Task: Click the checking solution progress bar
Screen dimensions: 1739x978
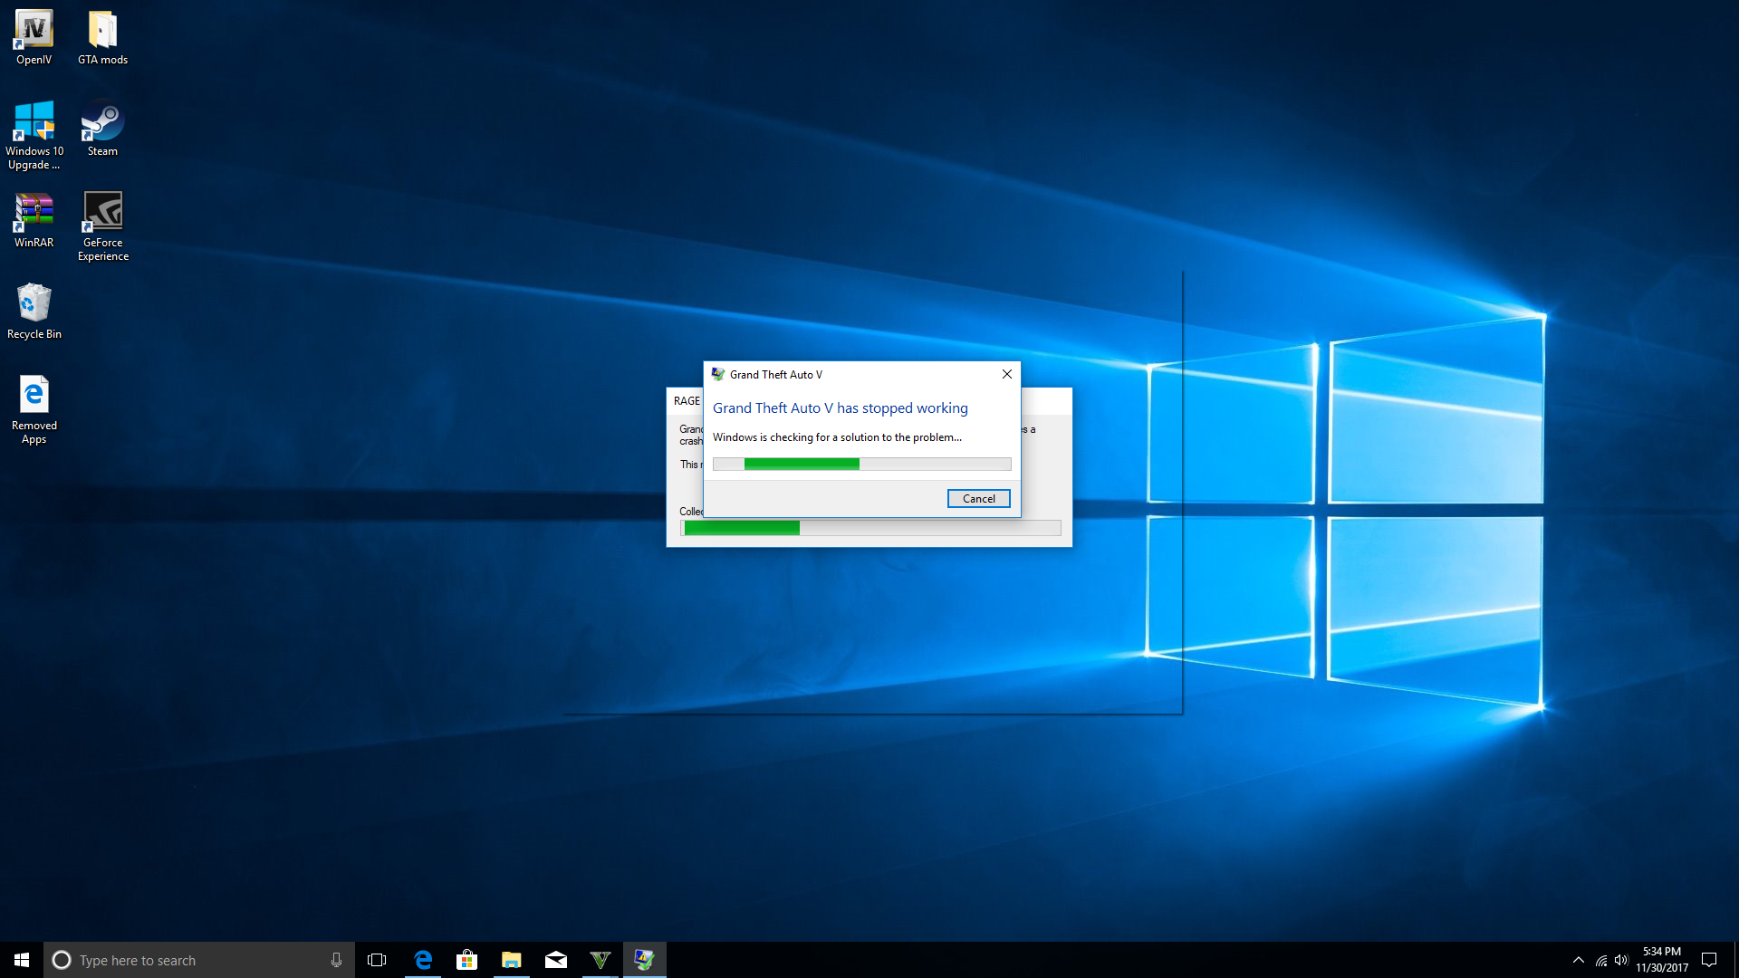Action: tap(861, 465)
